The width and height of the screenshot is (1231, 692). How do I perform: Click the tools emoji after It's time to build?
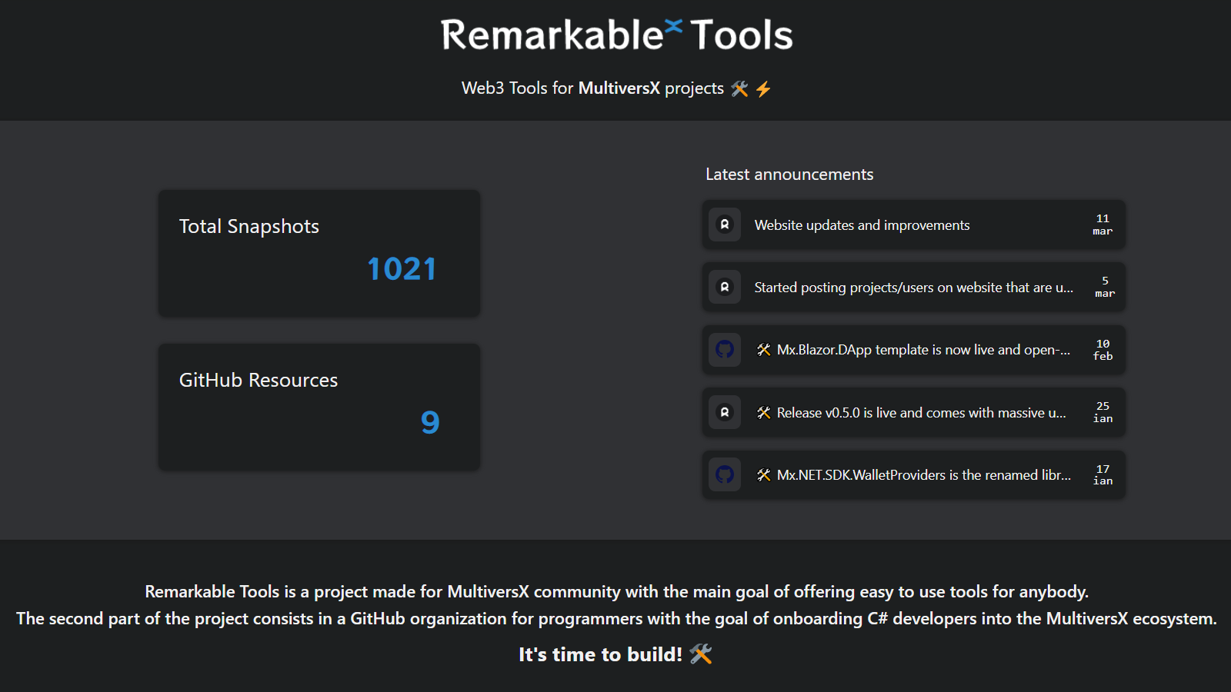(x=702, y=654)
